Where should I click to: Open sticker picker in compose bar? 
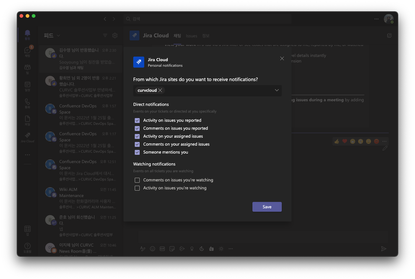pyautogui.click(x=172, y=249)
